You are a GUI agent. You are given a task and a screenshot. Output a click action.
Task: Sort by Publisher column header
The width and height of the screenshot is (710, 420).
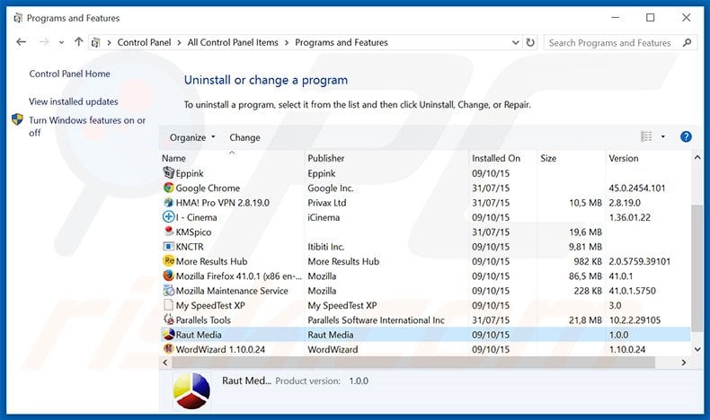point(386,158)
